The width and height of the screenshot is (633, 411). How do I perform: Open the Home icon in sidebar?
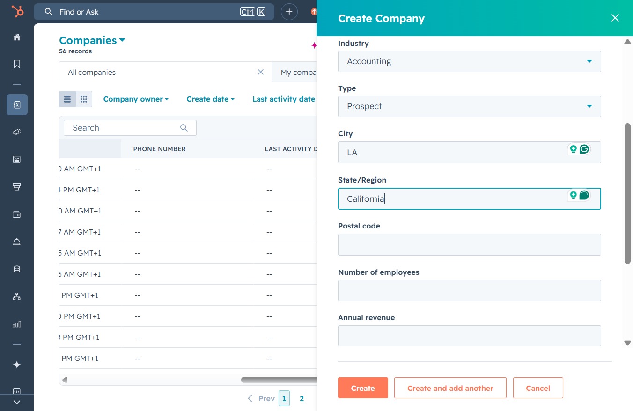(x=17, y=37)
